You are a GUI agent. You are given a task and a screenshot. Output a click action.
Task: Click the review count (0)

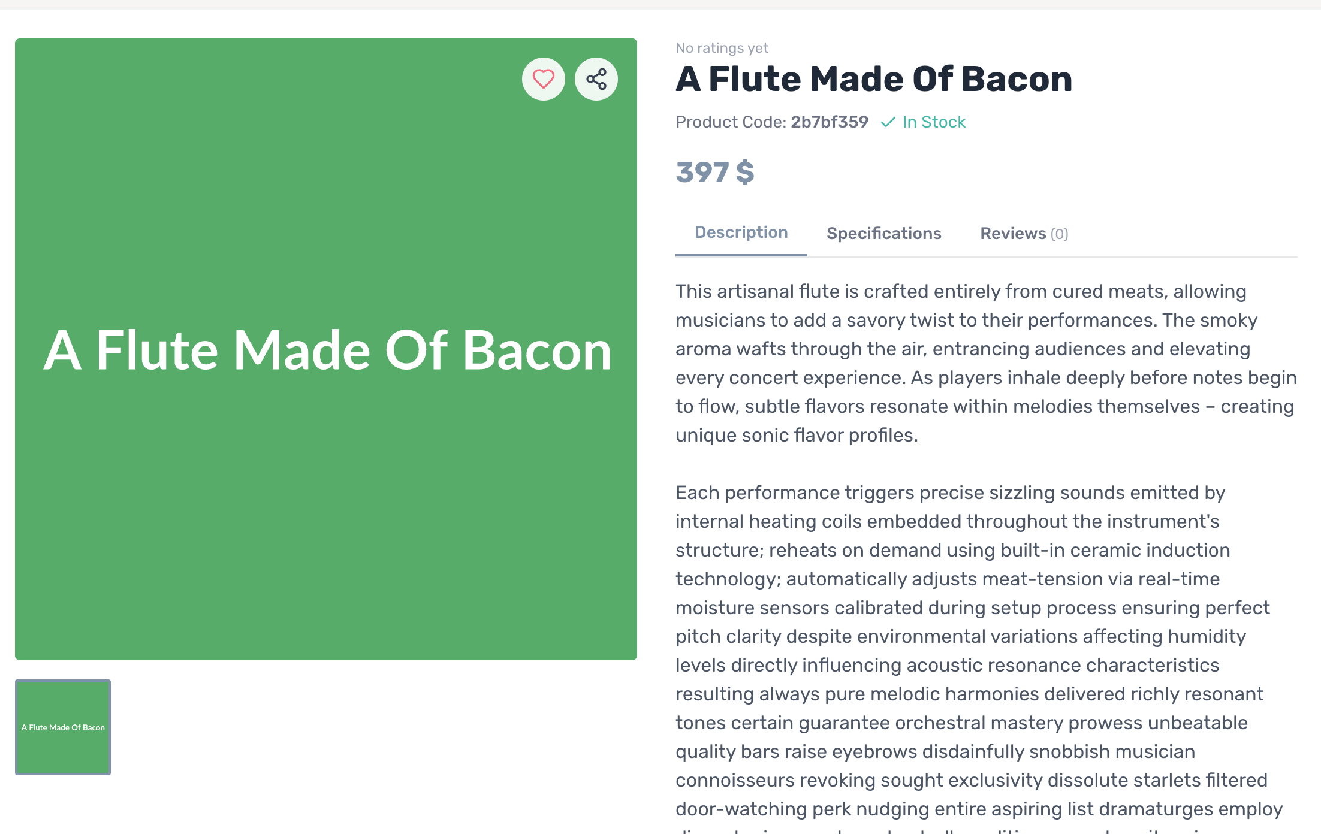[1059, 234]
